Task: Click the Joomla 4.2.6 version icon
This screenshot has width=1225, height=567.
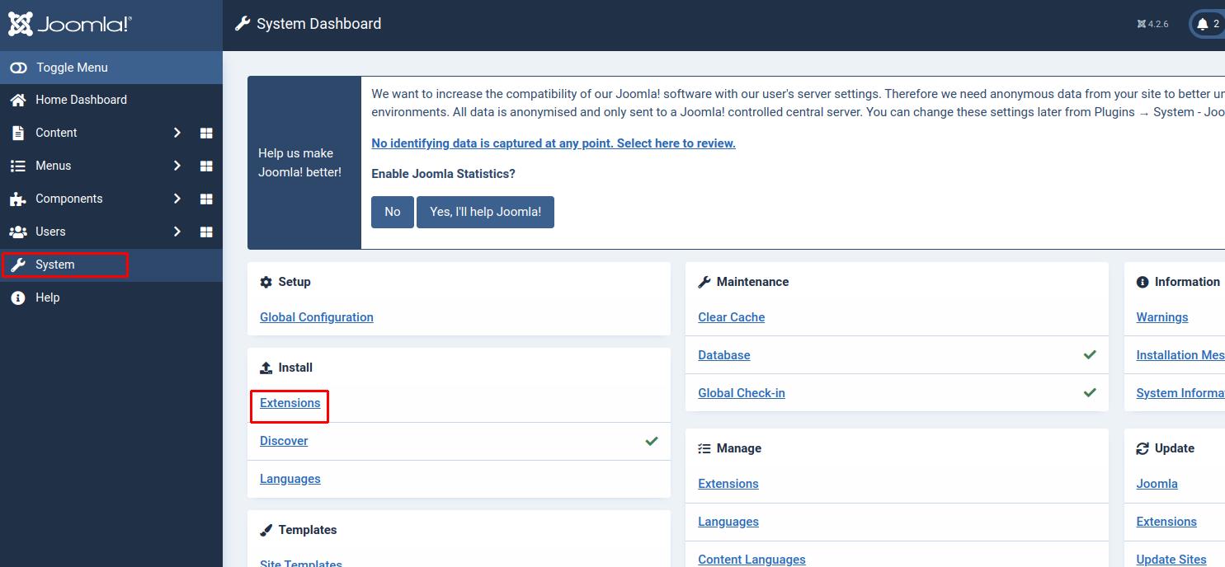Action: [x=1142, y=24]
